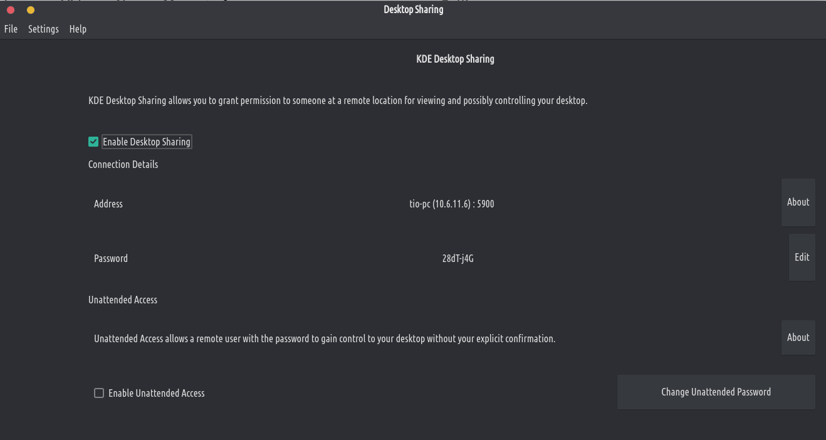
Task: Click About button beside the Address row
Action: pyautogui.click(x=798, y=202)
